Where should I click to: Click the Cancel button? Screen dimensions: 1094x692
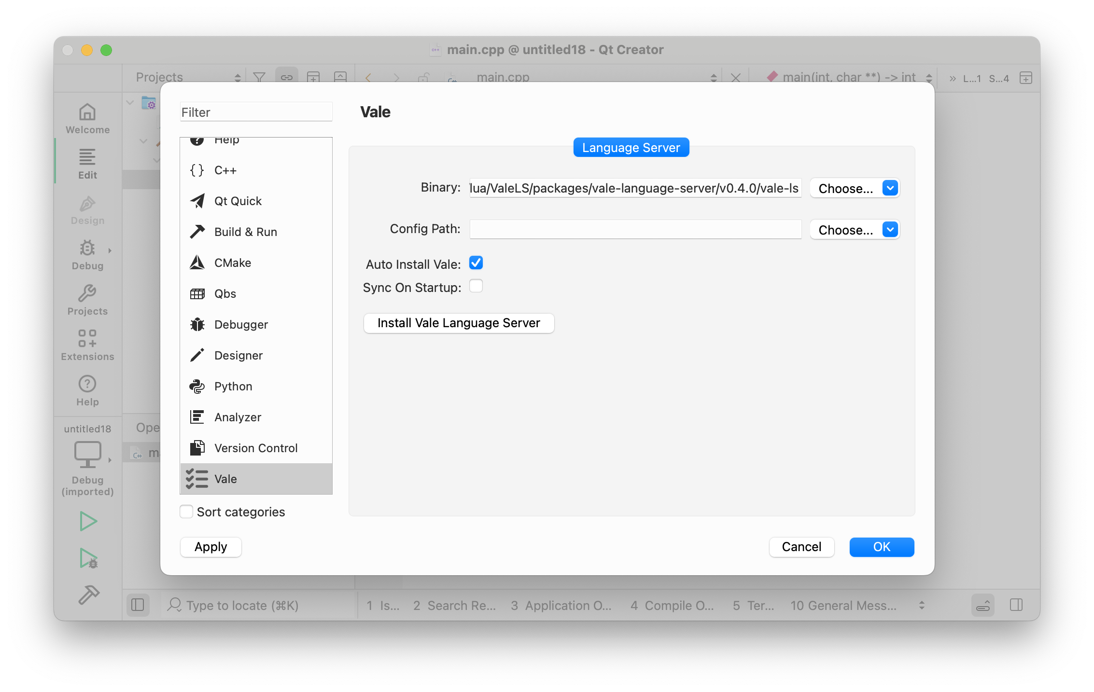tap(801, 547)
